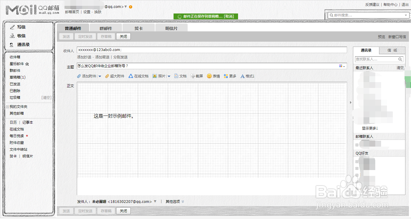Open the 照片 dropdown arrow
Screen dimensions: 411x219
click(x=169, y=76)
